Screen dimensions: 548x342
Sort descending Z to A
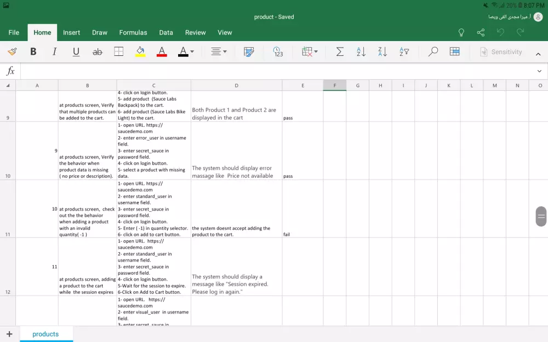[383, 52]
